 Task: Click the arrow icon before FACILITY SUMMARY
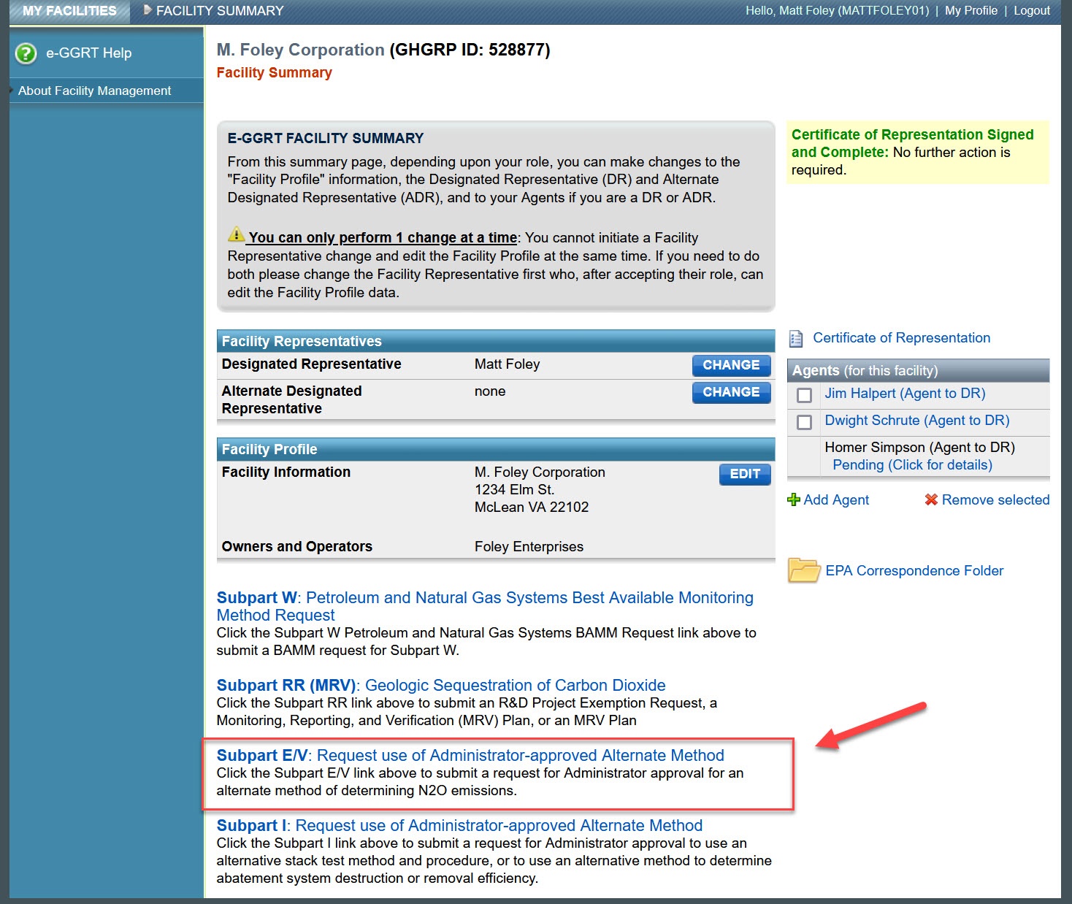[148, 10]
